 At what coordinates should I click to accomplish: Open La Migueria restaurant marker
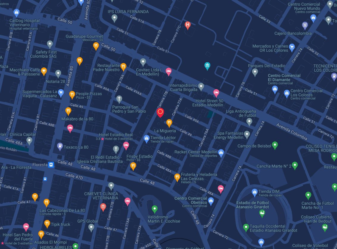point(169,122)
